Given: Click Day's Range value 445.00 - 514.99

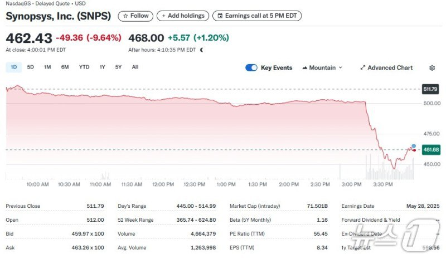Looking at the screenshot, I should click(196, 206).
